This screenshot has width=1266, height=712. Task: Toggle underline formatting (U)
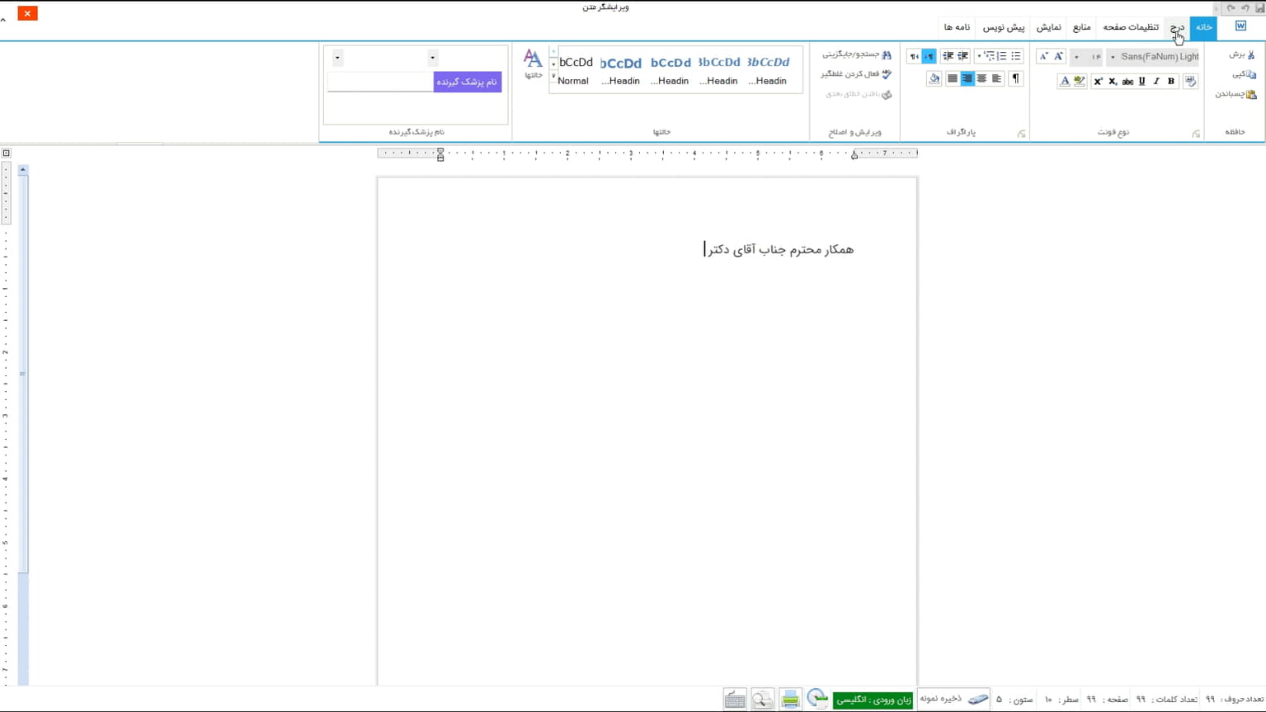(1142, 82)
